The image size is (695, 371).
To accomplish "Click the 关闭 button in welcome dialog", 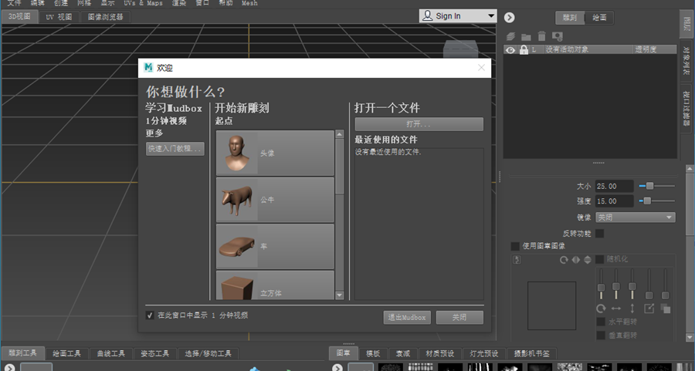I will (x=459, y=318).
